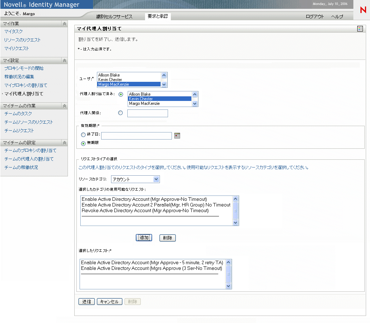The height and width of the screenshot is (323, 370).
Task: Select Allison Blake in the 代理人割り当て済み list
Action: pos(160,94)
